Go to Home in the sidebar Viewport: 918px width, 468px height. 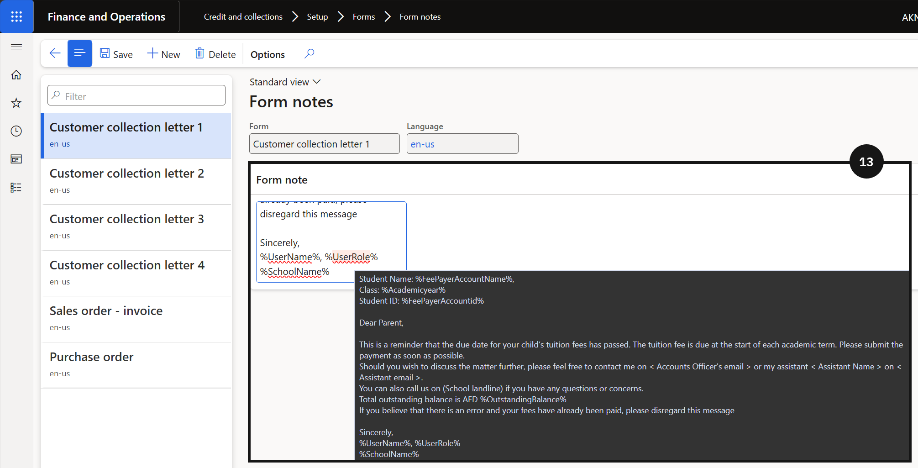click(x=16, y=75)
